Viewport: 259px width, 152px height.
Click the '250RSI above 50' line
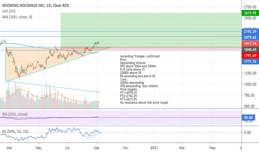coord(131,73)
